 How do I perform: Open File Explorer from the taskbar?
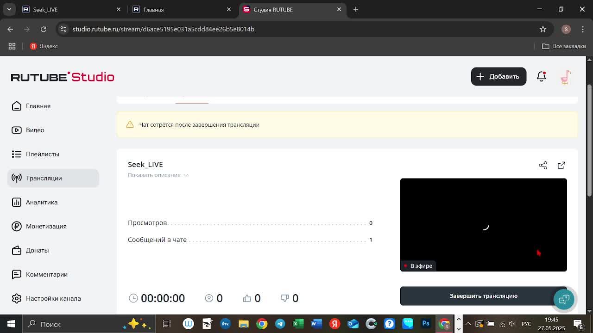click(x=243, y=324)
